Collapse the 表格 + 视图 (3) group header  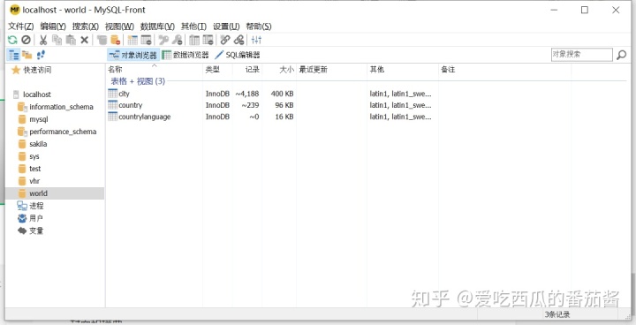coord(138,81)
